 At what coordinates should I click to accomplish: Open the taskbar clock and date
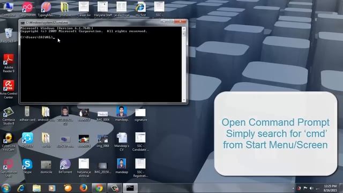coord(330,188)
